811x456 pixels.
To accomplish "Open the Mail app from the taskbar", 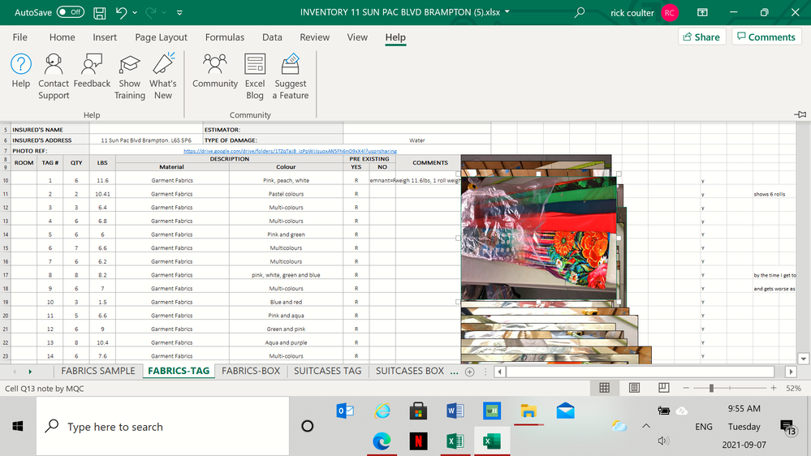I will click(565, 411).
